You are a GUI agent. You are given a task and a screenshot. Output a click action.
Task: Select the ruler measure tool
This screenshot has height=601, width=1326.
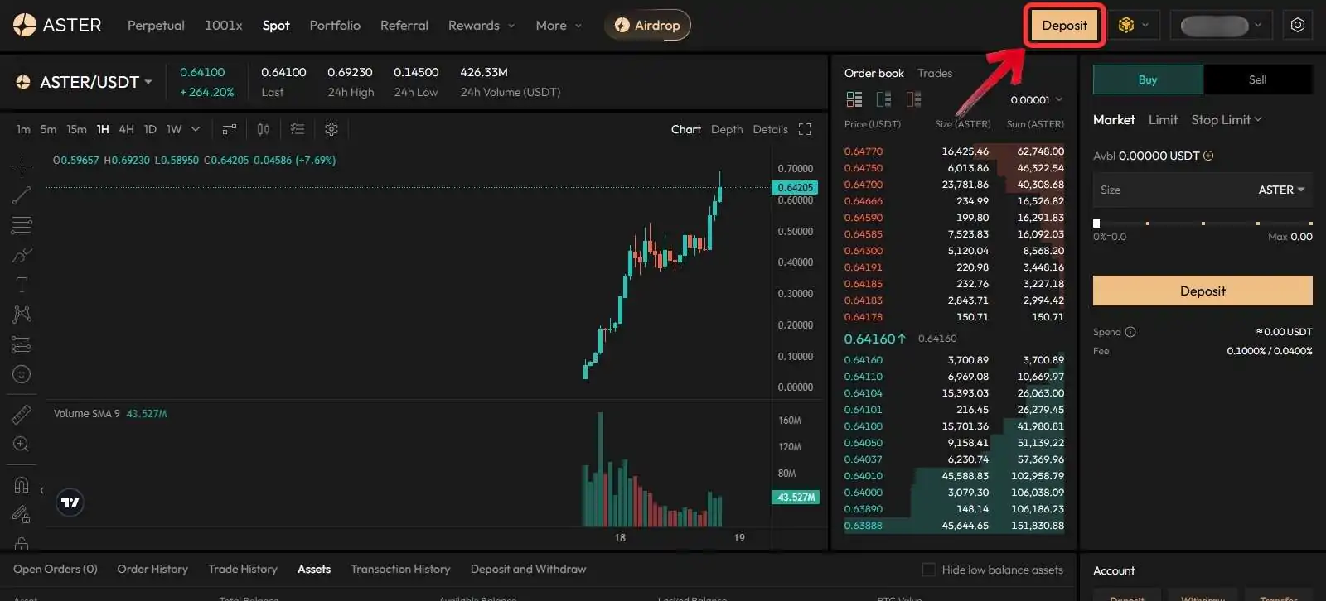pyautogui.click(x=22, y=414)
